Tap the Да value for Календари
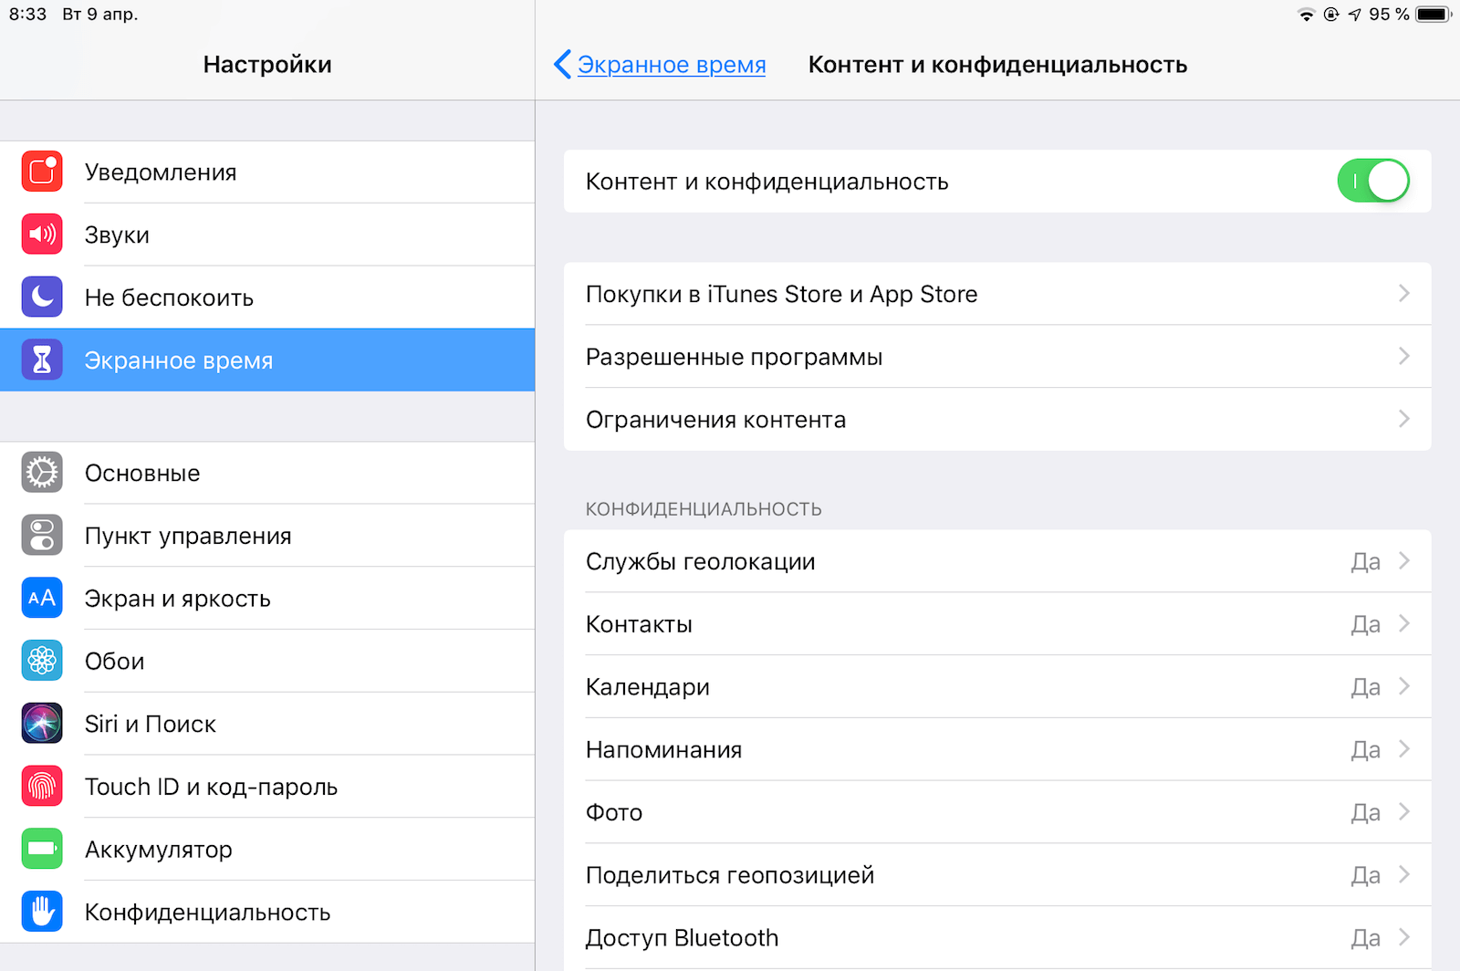 tap(1365, 687)
